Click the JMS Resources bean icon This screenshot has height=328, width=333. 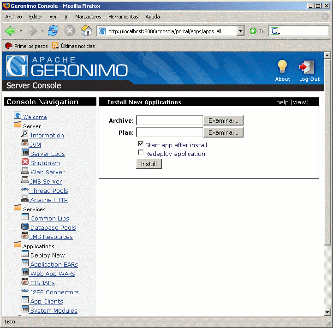click(25, 235)
